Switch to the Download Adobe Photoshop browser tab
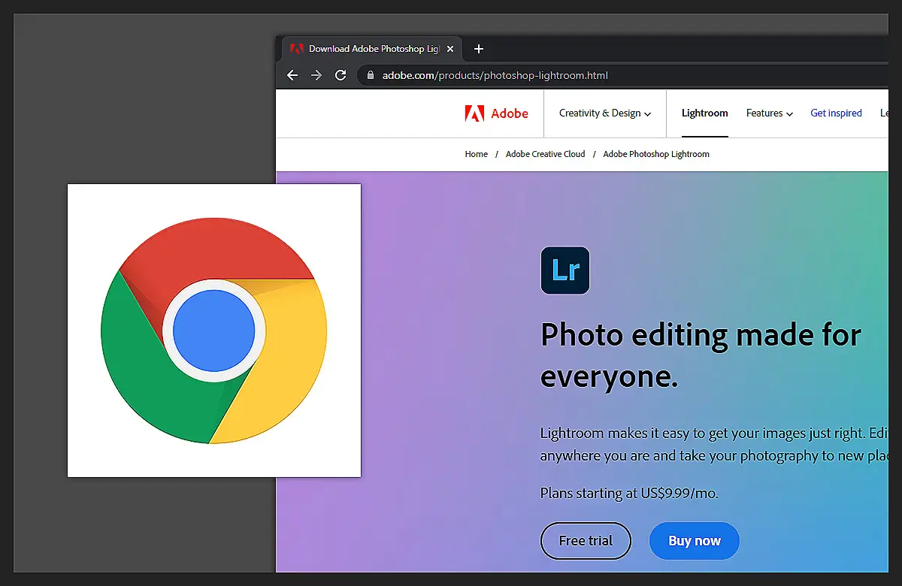The image size is (902, 586). point(368,49)
